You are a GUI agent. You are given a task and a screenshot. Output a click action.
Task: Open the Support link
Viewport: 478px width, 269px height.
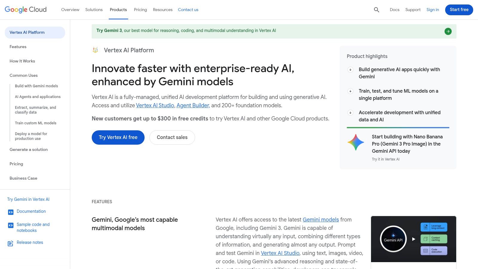pyautogui.click(x=413, y=10)
